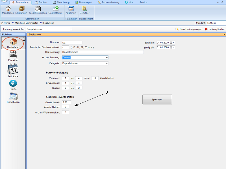Select Konditionen in the sidebar
Viewport: 226px width, 169px height.
coord(13,98)
